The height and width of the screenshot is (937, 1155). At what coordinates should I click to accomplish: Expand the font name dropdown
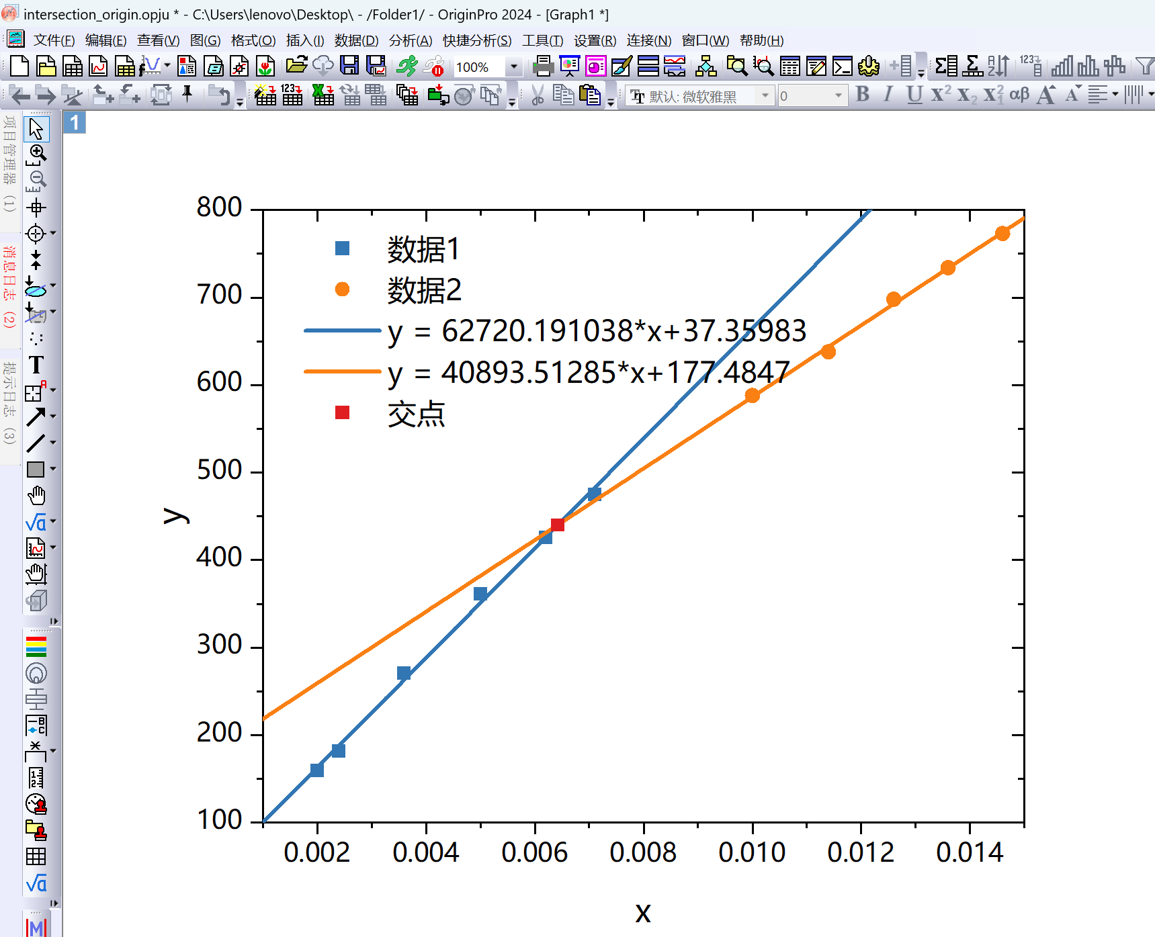(x=765, y=96)
